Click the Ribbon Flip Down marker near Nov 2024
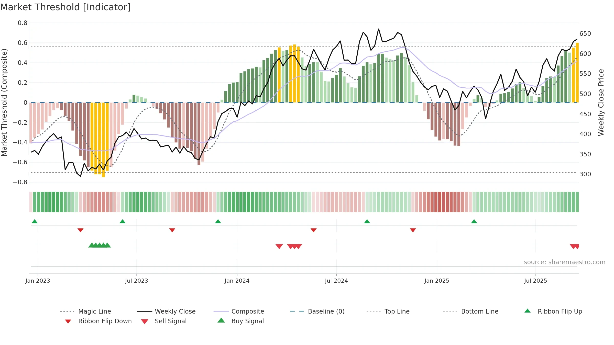Viewport: 614px width, 345px height. pos(413,230)
